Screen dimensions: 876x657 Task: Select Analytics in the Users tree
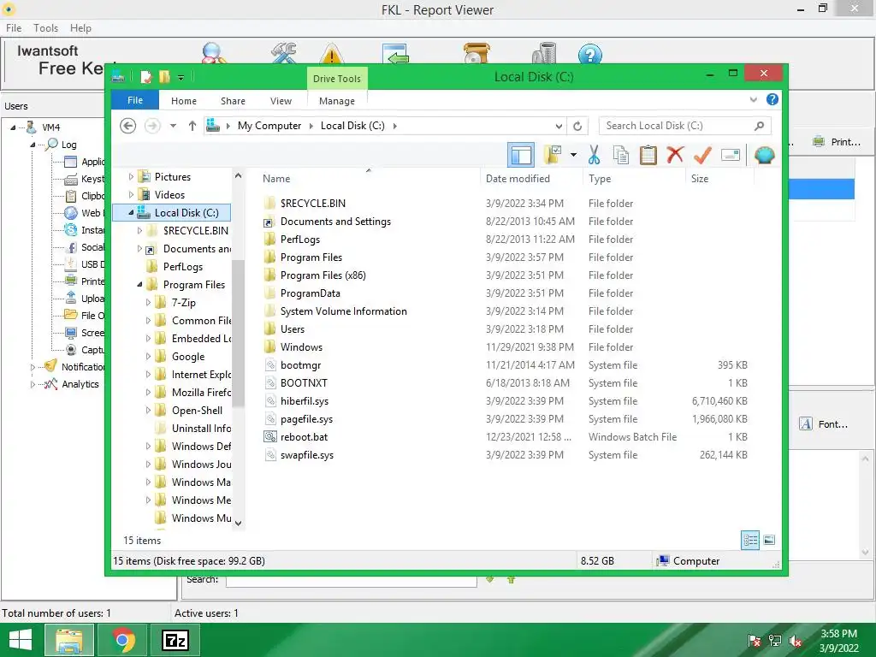[x=80, y=384]
